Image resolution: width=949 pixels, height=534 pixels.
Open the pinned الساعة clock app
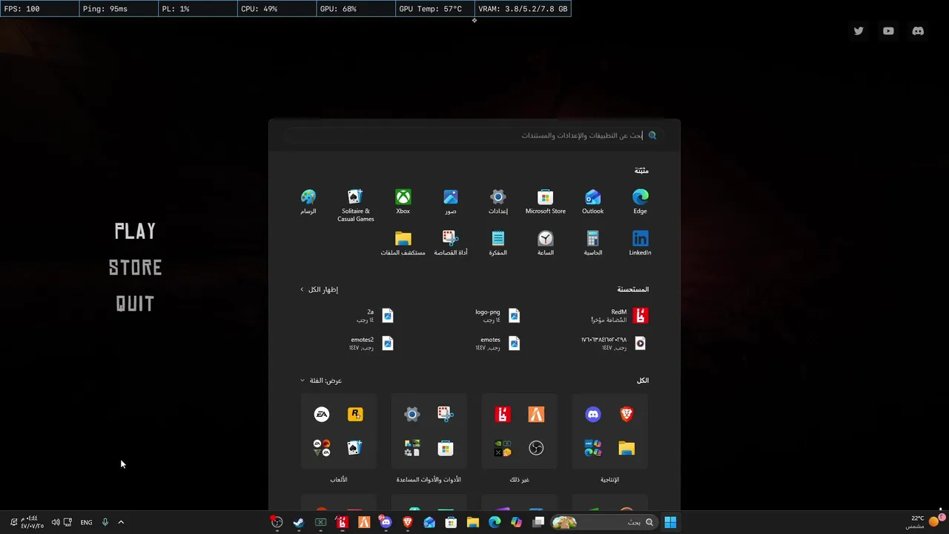(x=545, y=243)
